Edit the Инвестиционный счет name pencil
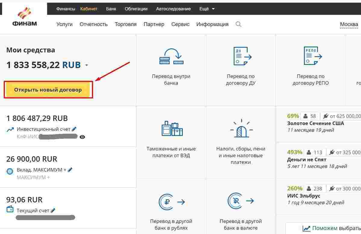 tap(74, 129)
